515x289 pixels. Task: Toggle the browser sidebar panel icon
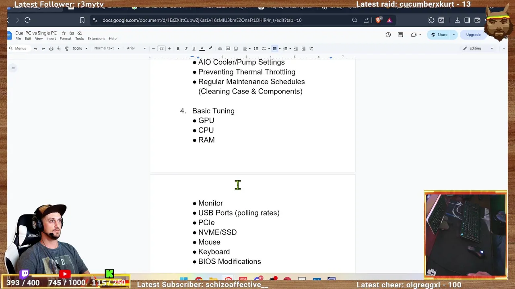click(x=467, y=20)
